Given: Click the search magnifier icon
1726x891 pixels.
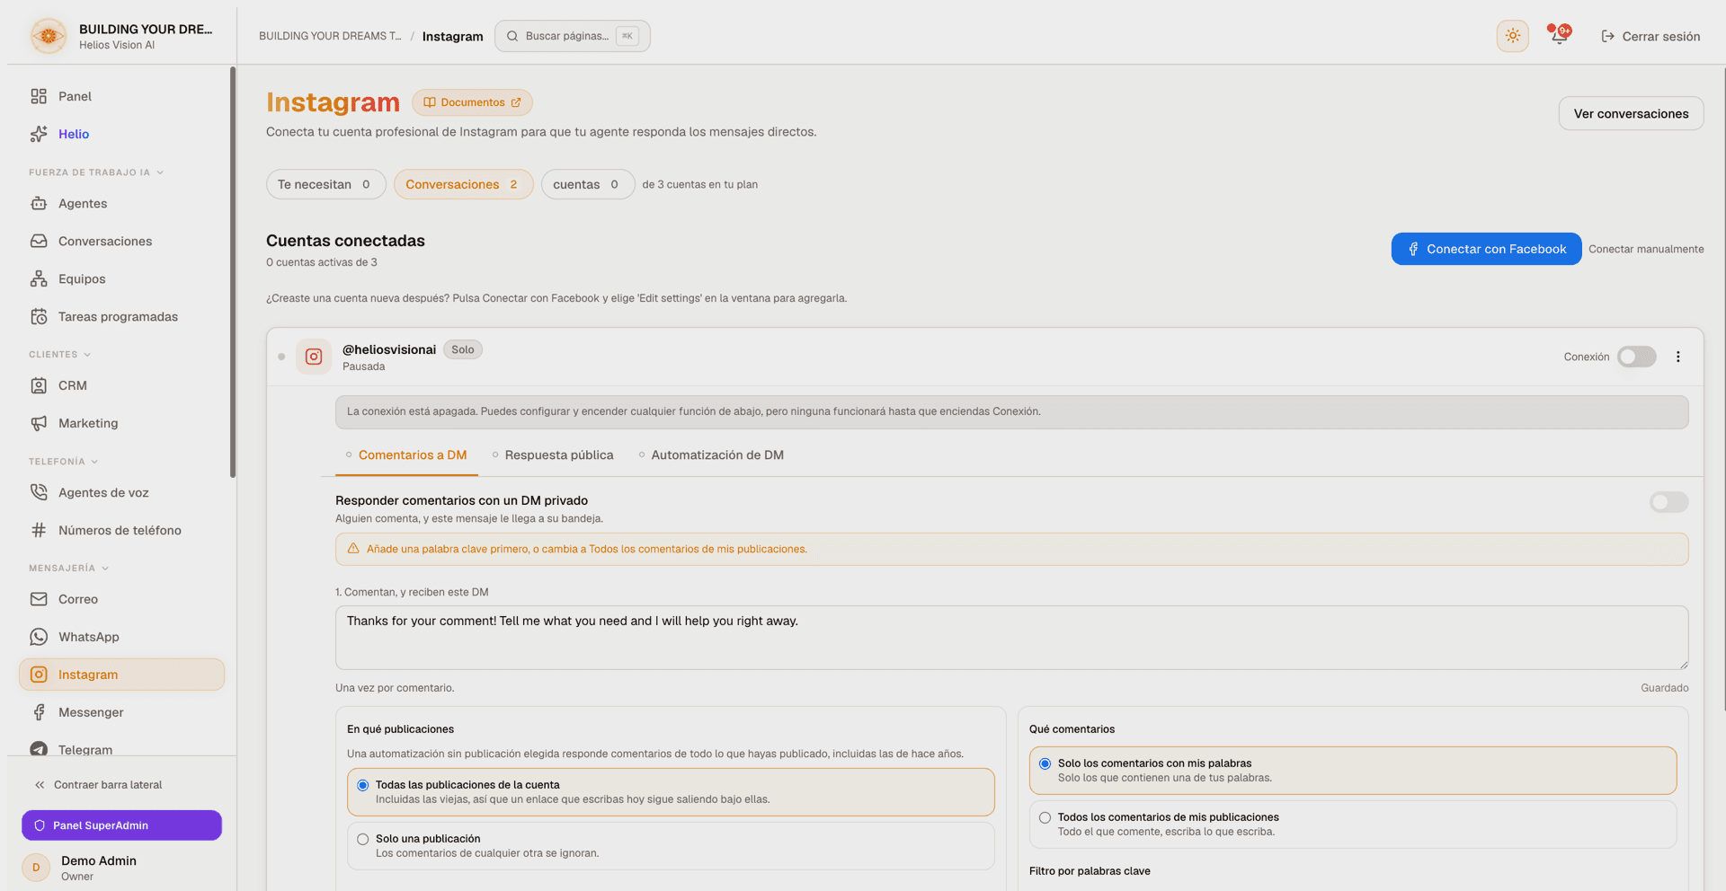Looking at the screenshot, I should point(512,36).
